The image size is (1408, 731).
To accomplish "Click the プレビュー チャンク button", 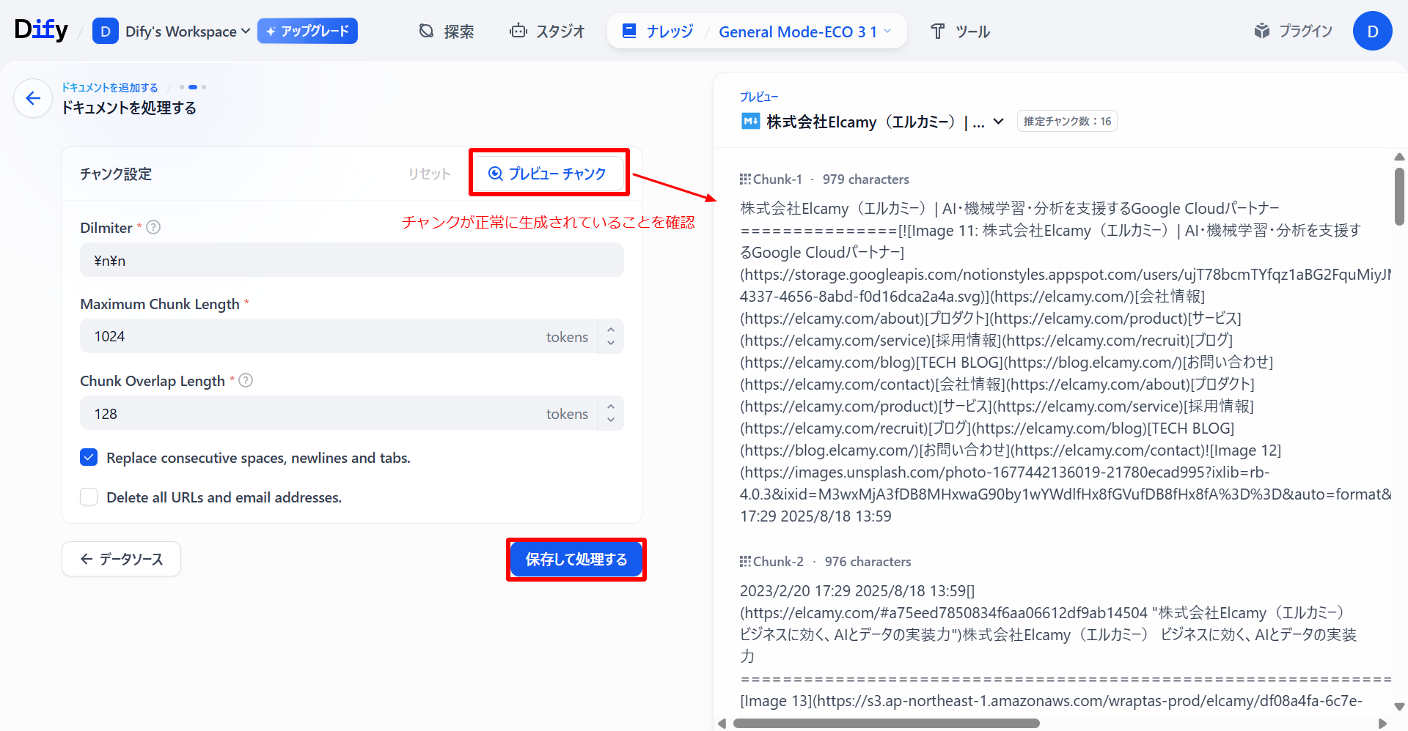I will point(549,173).
